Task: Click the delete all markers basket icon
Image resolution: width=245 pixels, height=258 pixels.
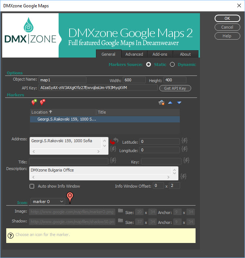Action: (162, 103)
